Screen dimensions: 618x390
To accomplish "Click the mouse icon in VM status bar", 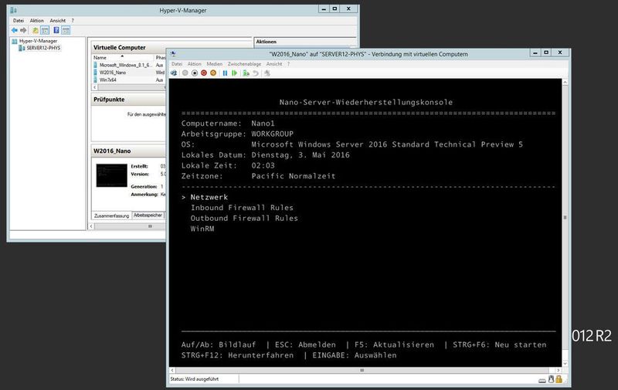I will [x=551, y=379].
